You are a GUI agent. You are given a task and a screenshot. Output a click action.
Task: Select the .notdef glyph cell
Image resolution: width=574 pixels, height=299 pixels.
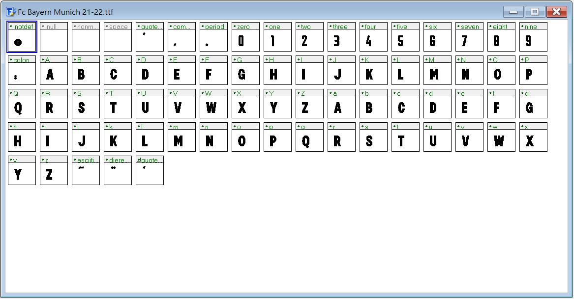click(x=22, y=37)
